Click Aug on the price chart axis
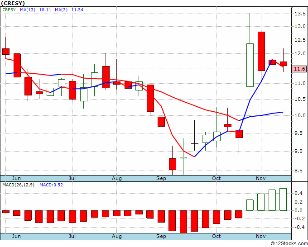Image resolution: width=308 pixels, height=247 pixels. click(117, 178)
